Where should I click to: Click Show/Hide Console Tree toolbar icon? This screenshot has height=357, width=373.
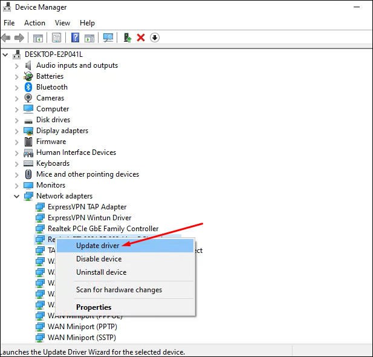[38, 38]
